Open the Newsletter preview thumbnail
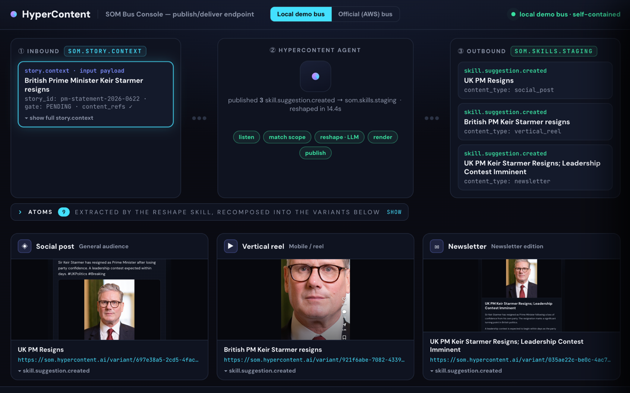 click(x=522, y=296)
